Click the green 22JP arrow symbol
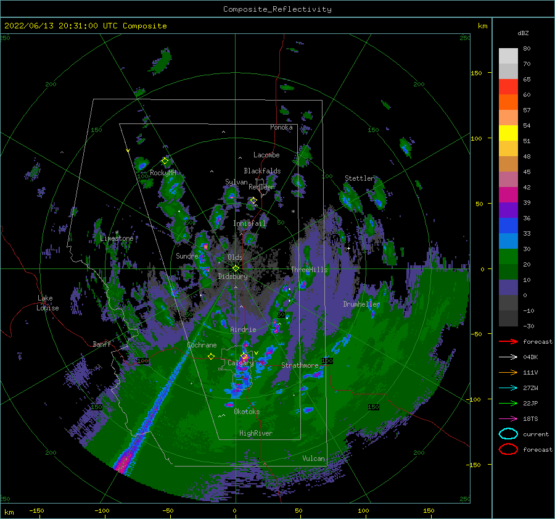Viewport: 555px width, 519px height. [508, 403]
